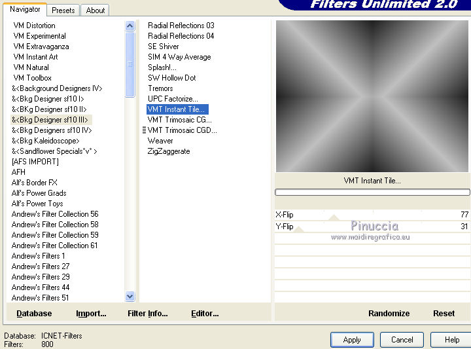The image size is (471, 349).
Task: Select Alf's Power Grads category
Action: [x=39, y=193]
